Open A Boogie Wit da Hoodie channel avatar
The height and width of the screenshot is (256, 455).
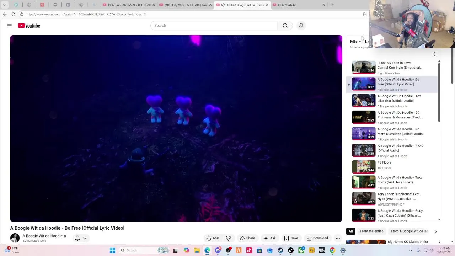pos(15,238)
